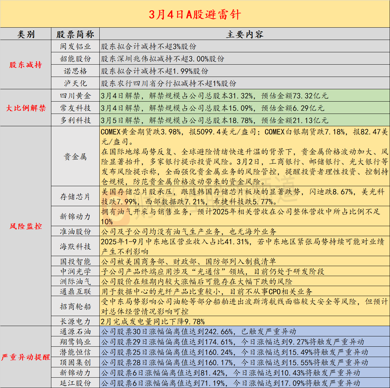Select the 贵金属 cell
The width and height of the screenshot is (390, 388).
point(75,157)
